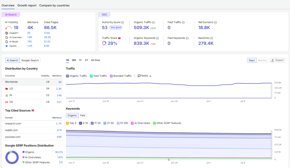Viewport: 290px width, 168px height.
Task: Uncheck the 21-50 keywords checkbox
Action: [105, 123]
